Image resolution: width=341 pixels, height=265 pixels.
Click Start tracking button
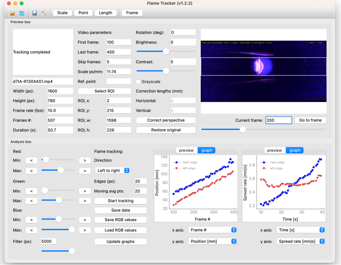pyautogui.click(x=120, y=201)
